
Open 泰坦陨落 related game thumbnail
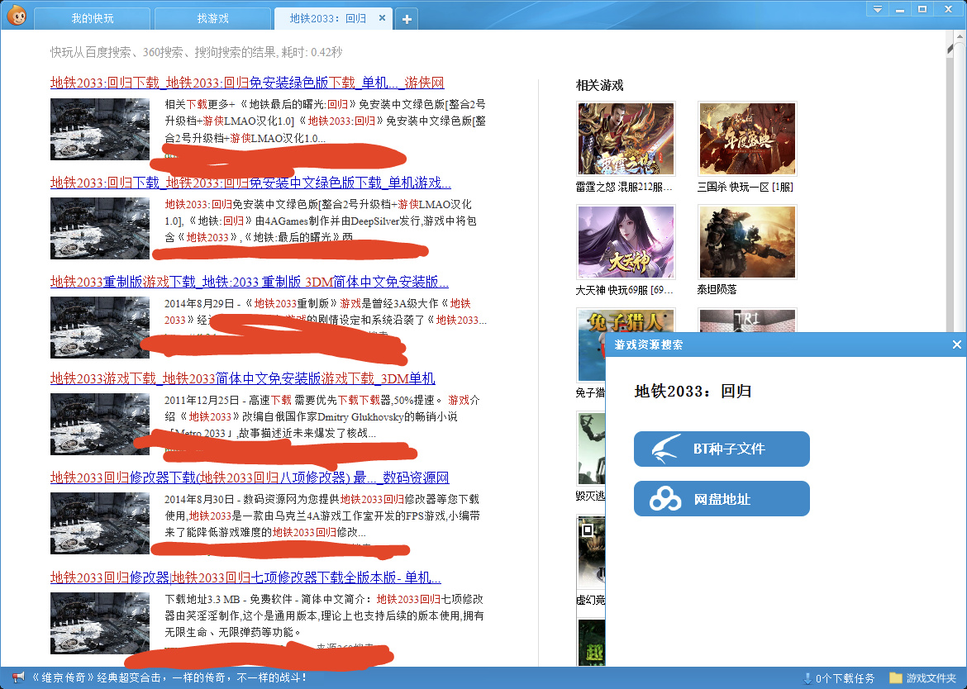[x=747, y=241]
